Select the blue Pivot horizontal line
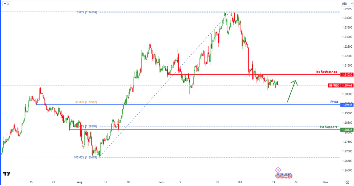 pos(188,104)
